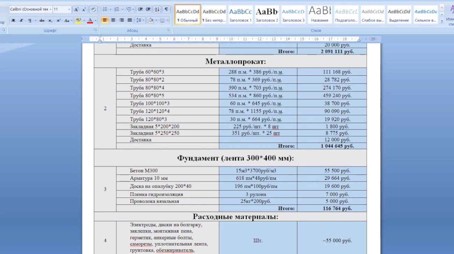Viewport: 454px width, 254px height.
Task: Apply bulleted list formatting
Action: (105, 9)
